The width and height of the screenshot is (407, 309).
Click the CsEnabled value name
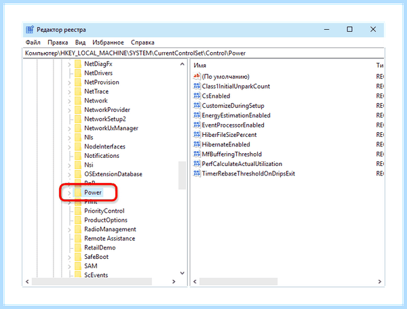click(216, 96)
